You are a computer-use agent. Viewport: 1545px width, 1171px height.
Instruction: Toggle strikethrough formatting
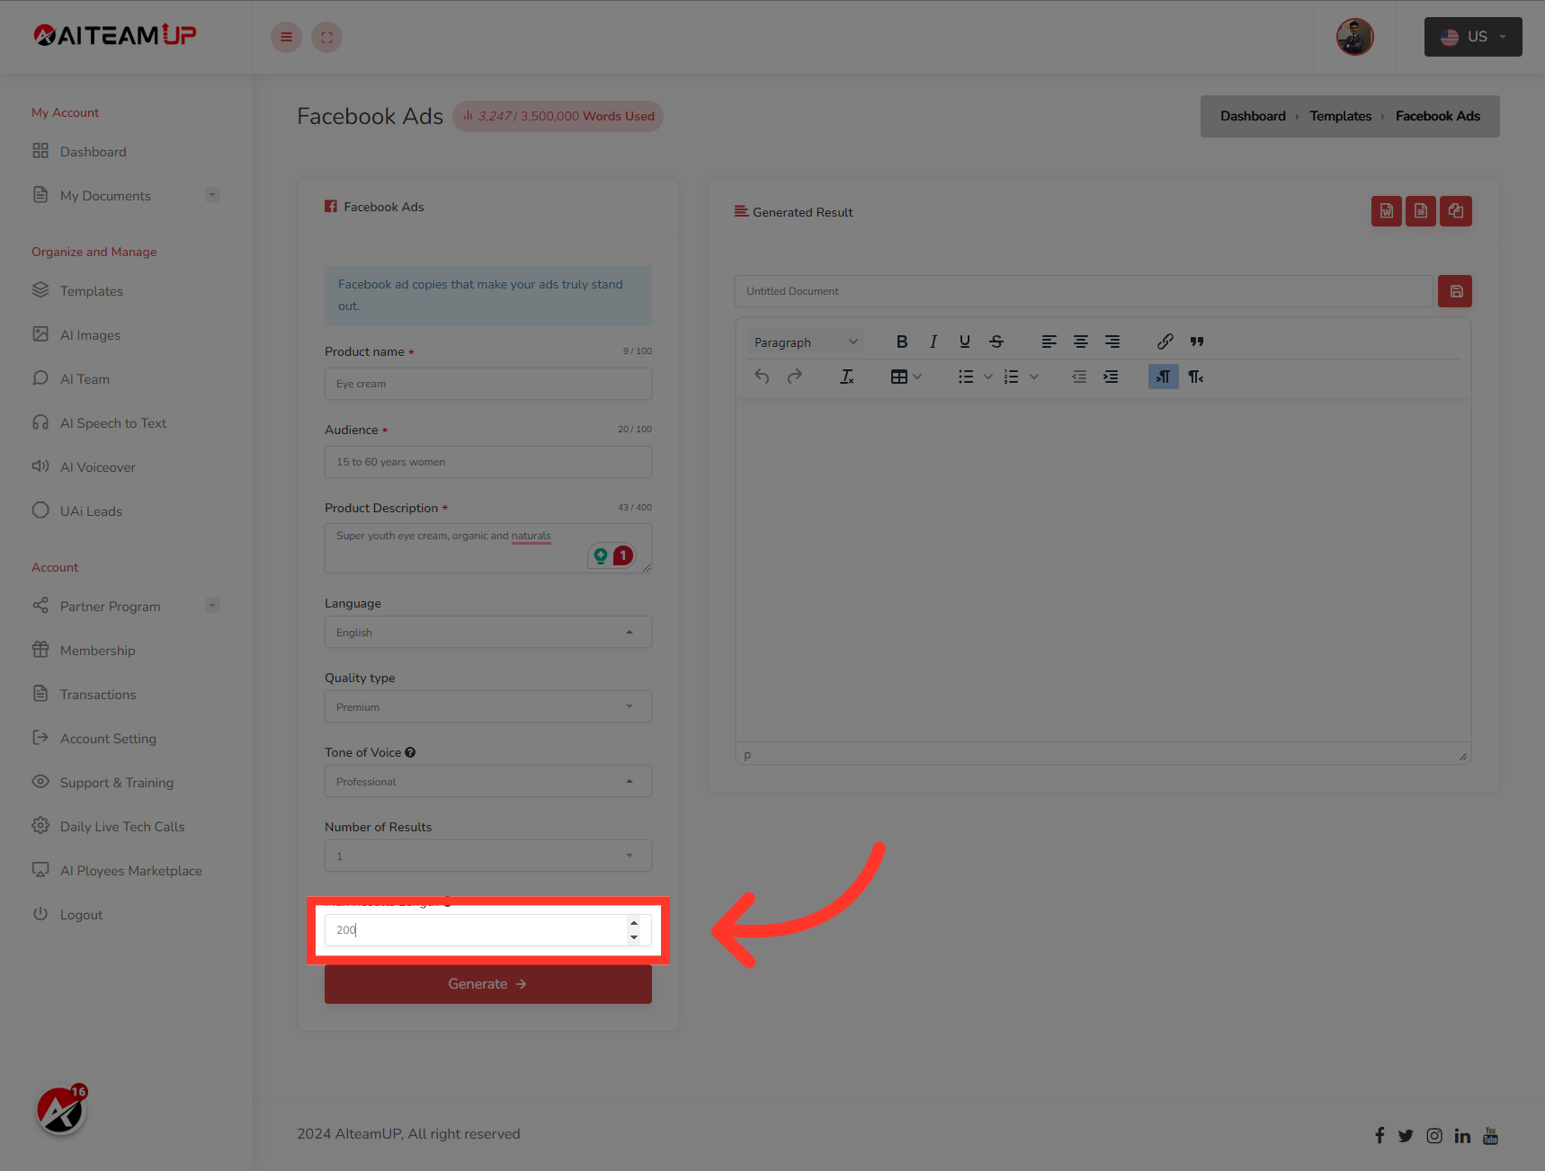[996, 342]
